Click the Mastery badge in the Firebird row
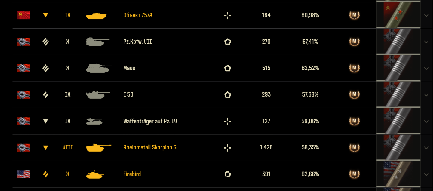This screenshot has width=433, height=191. coord(354,174)
